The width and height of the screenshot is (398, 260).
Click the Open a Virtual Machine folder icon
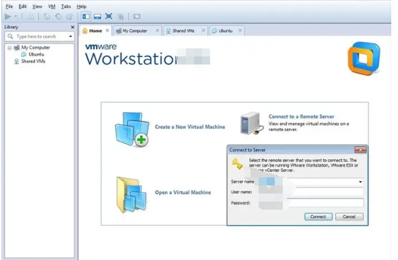pos(131,195)
